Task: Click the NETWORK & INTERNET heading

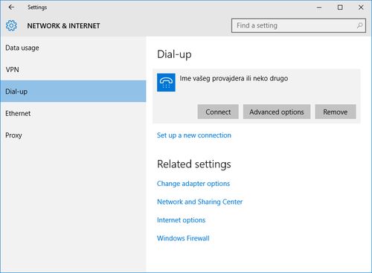Action: pos(63,26)
